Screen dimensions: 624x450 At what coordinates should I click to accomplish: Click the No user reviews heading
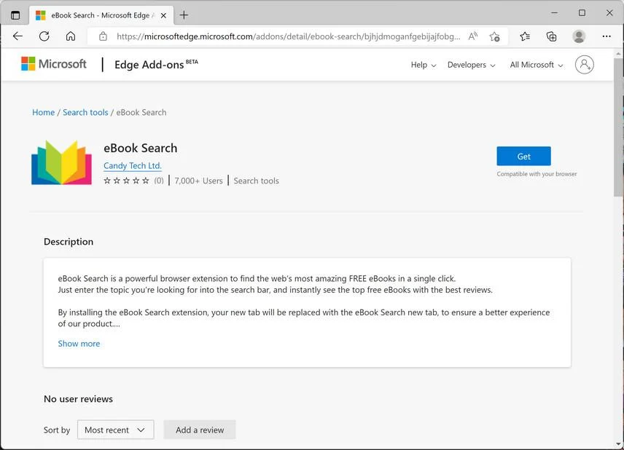pyautogui.click(x=79, y=399)
